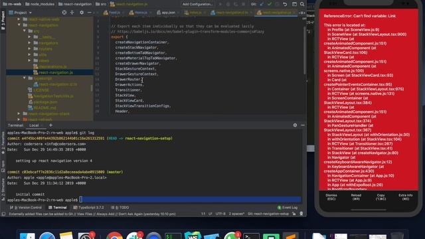Hide the Project panel with minus icon
425x239 pixels.
pyautogui.click(x=89, y=13)
